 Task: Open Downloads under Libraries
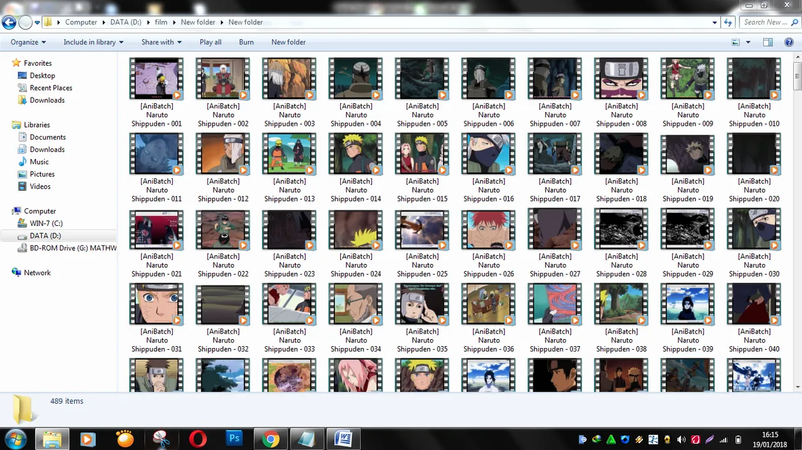(47, 150)
